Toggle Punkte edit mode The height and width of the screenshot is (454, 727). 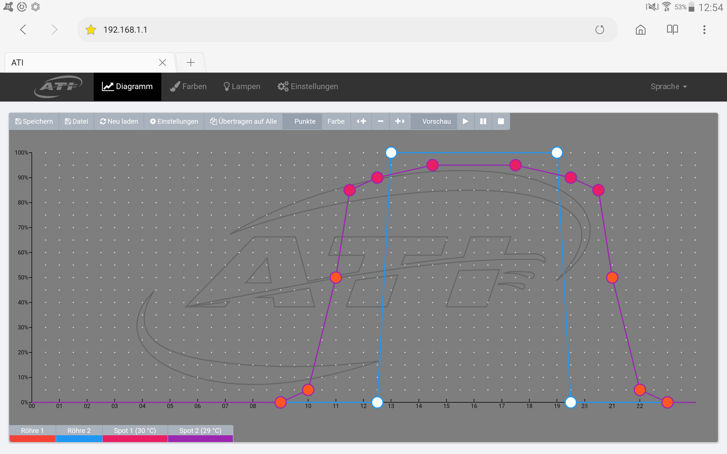tap(305, 121)
